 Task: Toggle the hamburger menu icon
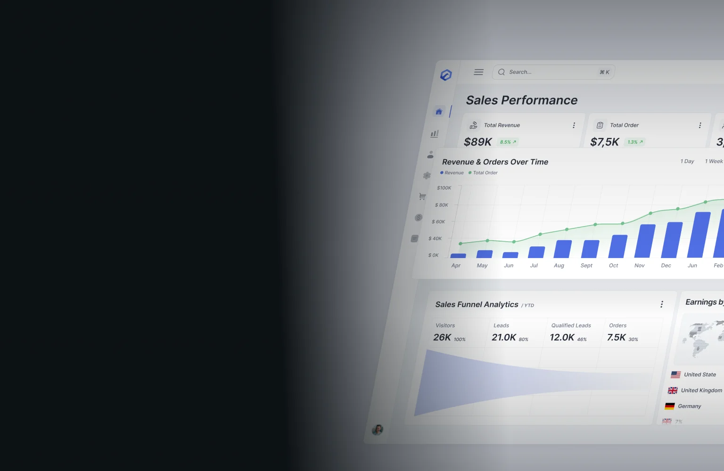[x=478, y=72]
